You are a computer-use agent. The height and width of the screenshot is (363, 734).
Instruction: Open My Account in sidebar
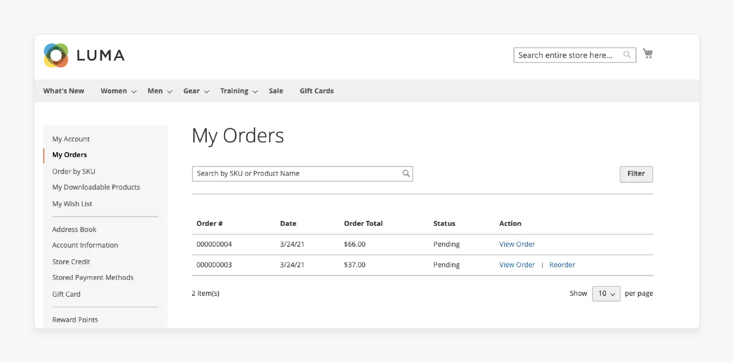click(x=71, y=139)
